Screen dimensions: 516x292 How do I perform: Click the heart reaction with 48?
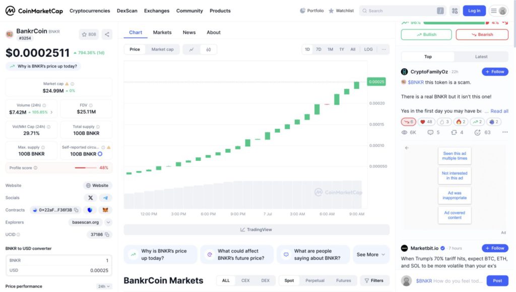(426, 122)
